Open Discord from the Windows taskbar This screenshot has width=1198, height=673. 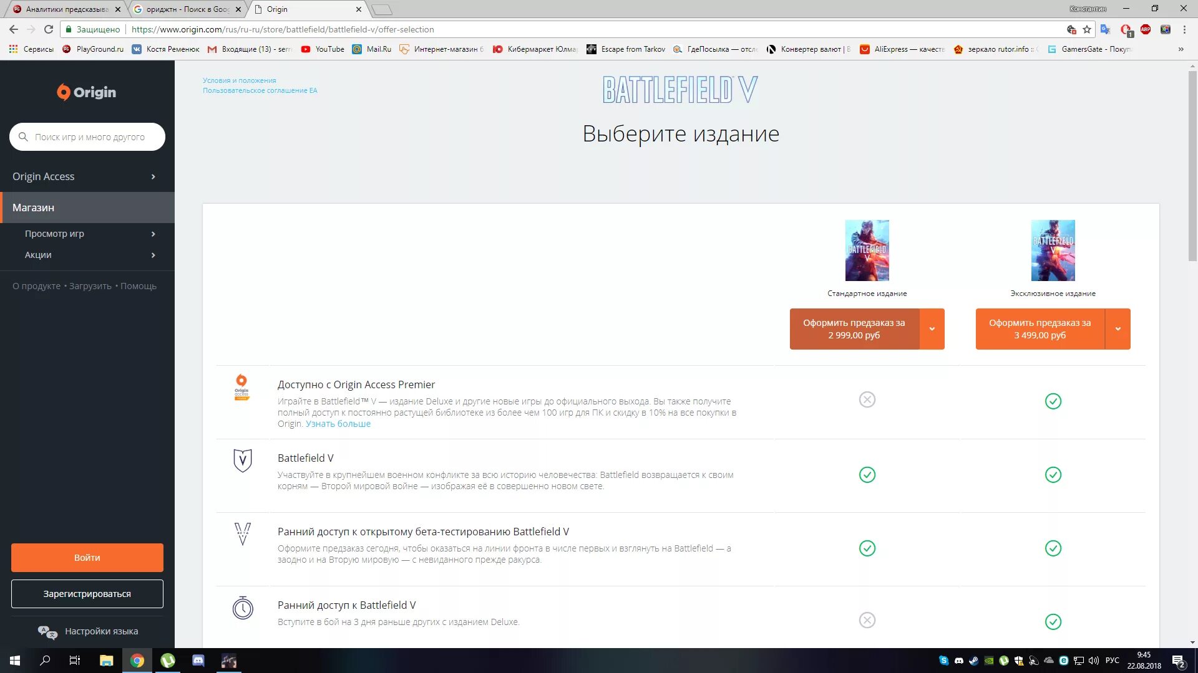[198, 661]
